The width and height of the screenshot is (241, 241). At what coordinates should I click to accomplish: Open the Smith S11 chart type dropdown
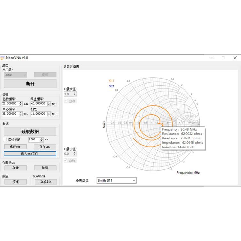[x=117, y=180]
